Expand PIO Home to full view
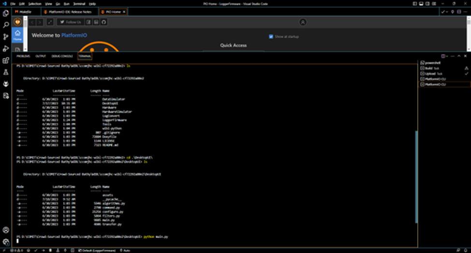The image size is (471, 253). click(50, 22)
